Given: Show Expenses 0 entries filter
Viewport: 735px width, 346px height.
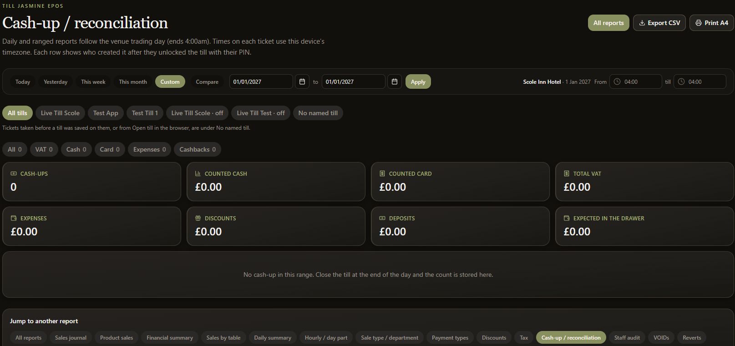Looking at the screenshot, I should 150,149.
